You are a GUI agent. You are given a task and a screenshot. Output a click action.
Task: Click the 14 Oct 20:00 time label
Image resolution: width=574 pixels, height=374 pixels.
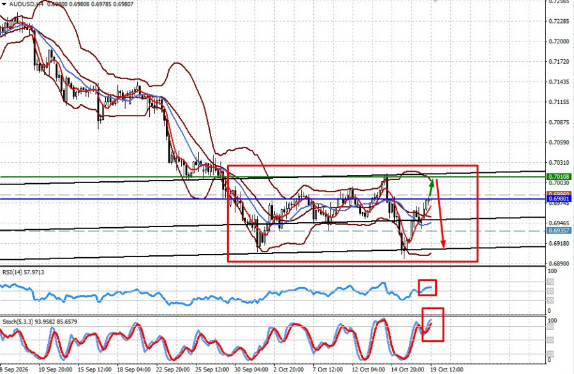pyautogui.click(x=408, y=370)
